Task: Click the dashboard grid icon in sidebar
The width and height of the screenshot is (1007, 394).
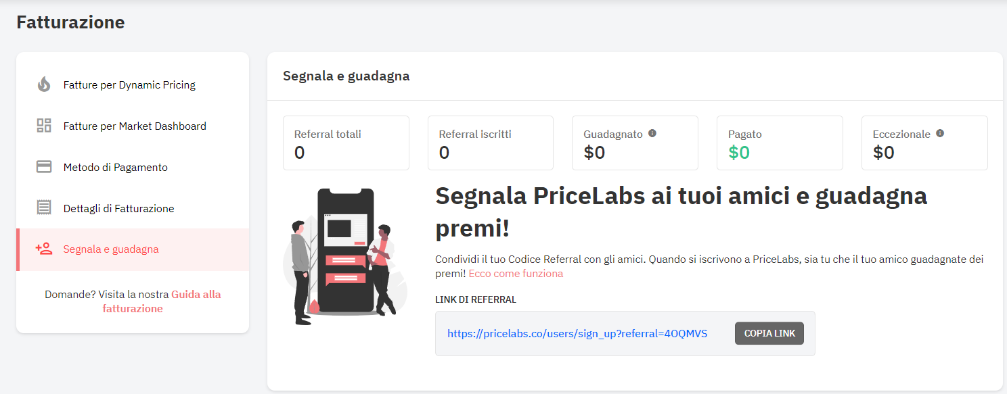Action: pos(44,126)
